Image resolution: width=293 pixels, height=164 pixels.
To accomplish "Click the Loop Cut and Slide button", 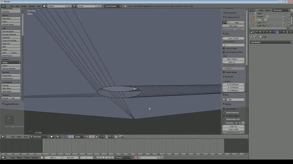I will pyautogui.click(x=11, y=41).
